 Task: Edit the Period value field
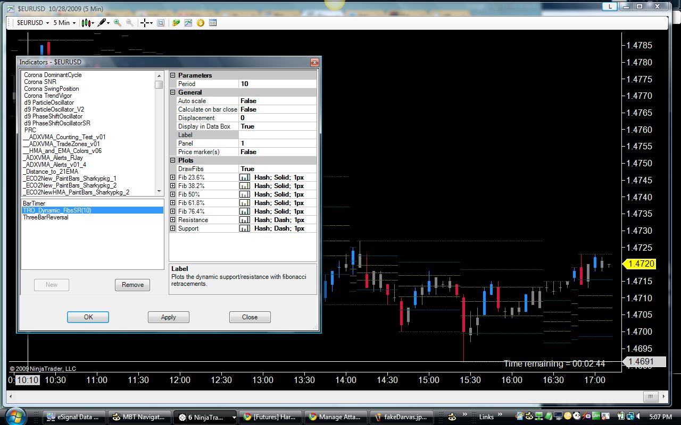click(x=278, y=84)
